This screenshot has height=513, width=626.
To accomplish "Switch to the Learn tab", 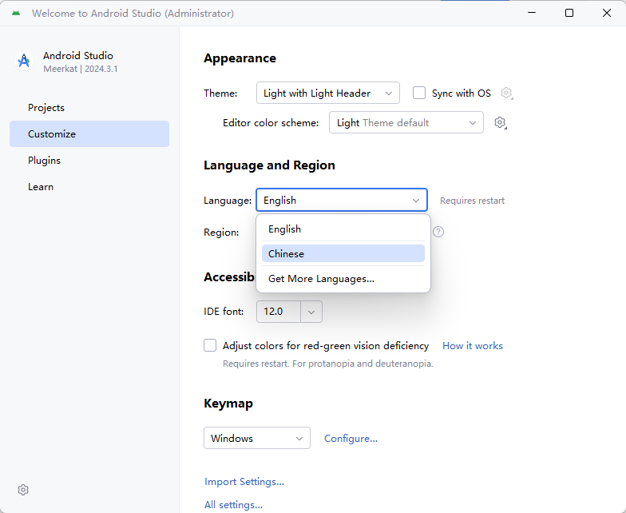I will 89,187.
